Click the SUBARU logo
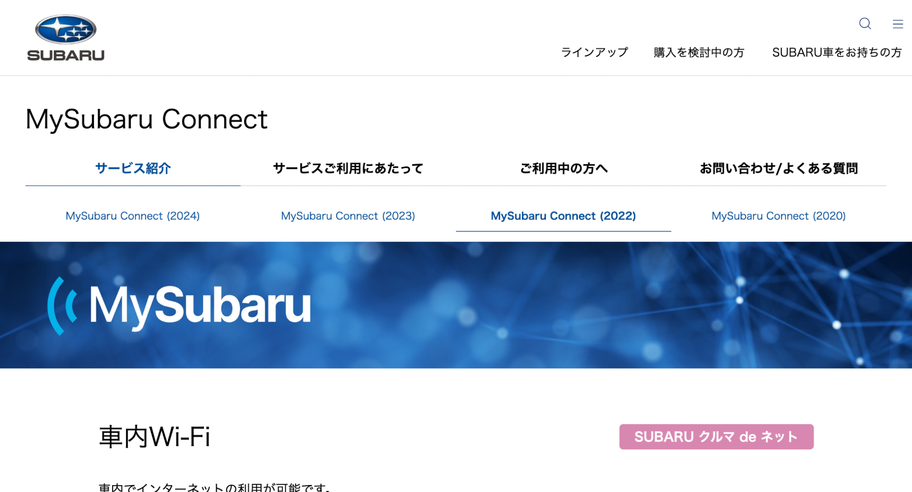912x492 pixels. point(65,36)
